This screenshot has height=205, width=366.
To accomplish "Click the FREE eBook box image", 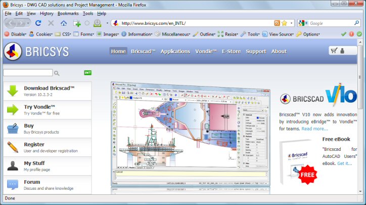I will [299, 162].
